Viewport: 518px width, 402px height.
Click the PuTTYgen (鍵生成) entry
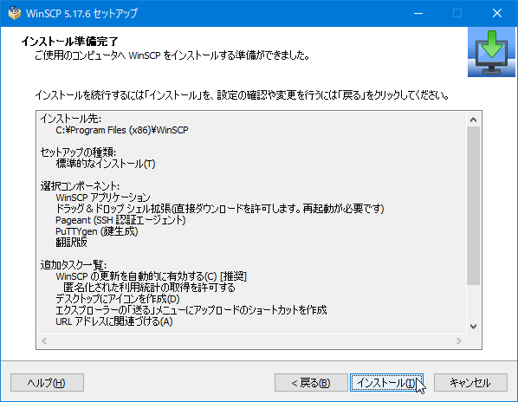(96, 231)
